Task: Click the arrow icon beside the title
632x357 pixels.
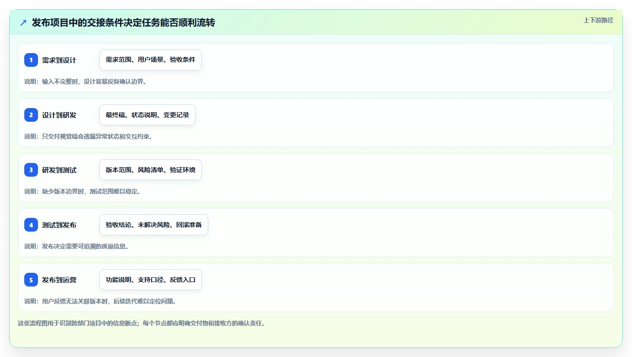Action: (23, 22)
